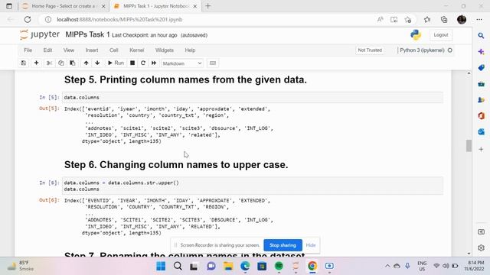
Task: Move selected cell down arrow
Action: coord(97,63)
